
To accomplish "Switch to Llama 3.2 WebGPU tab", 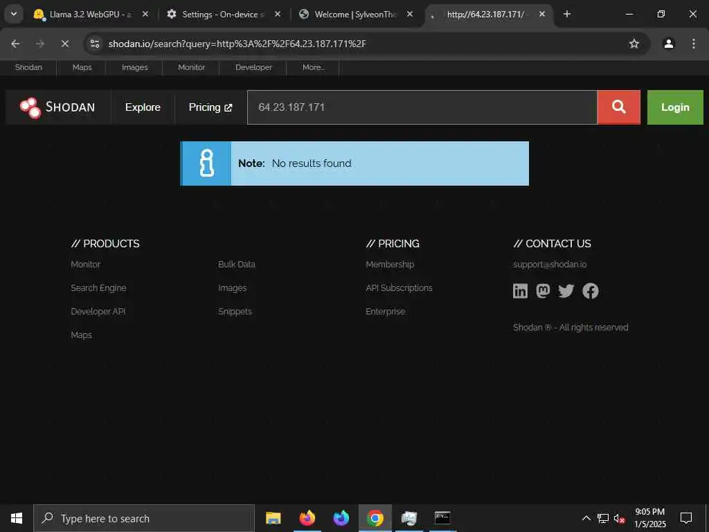I will [91, 14].
